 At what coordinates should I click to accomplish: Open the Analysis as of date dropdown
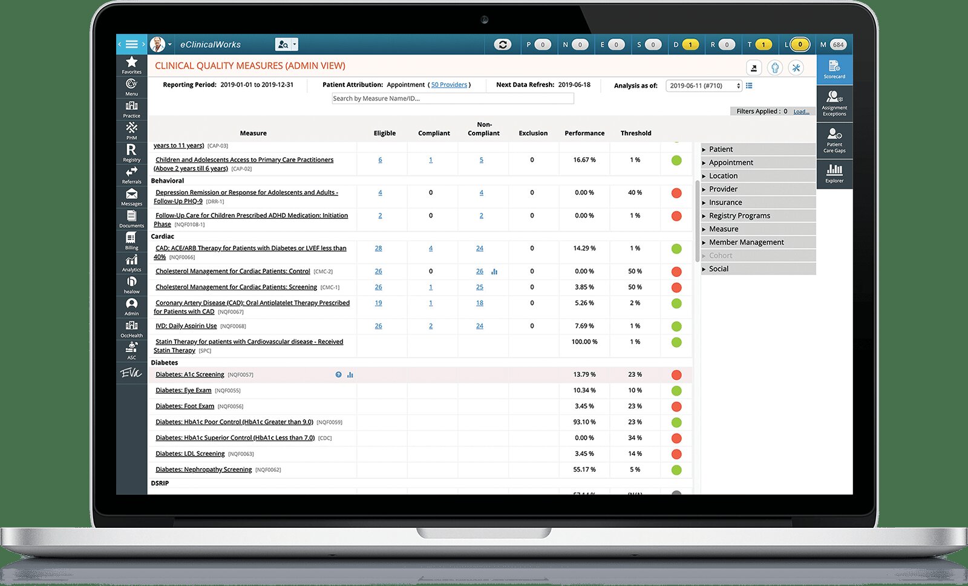click(704, 86)
